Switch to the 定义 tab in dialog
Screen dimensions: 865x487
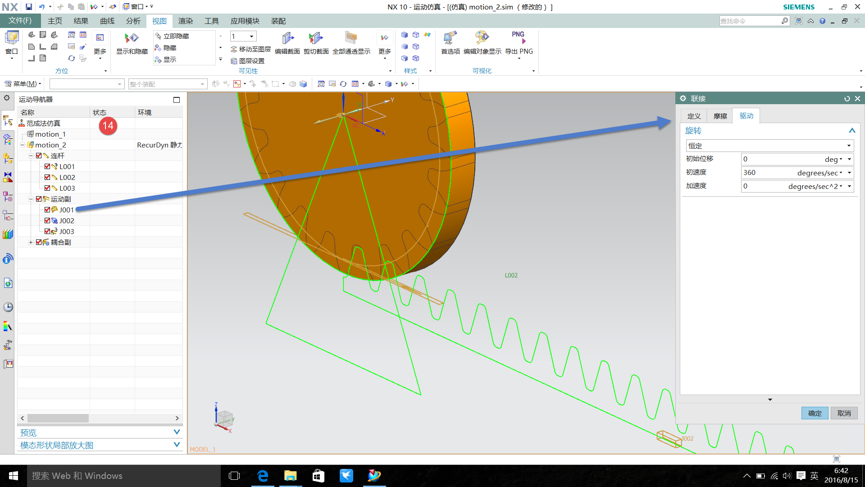694,116
